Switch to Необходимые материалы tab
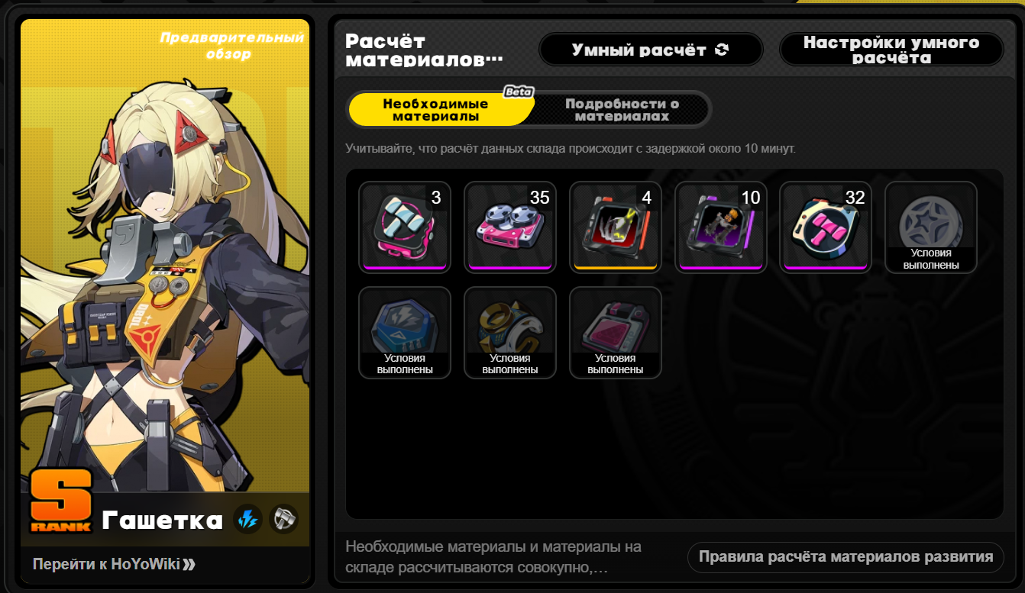 436,110
